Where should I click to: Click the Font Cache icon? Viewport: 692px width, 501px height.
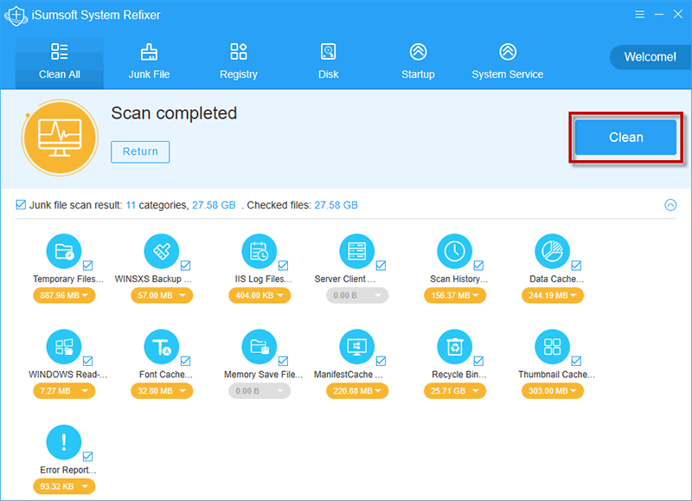(x=162, y=346)
